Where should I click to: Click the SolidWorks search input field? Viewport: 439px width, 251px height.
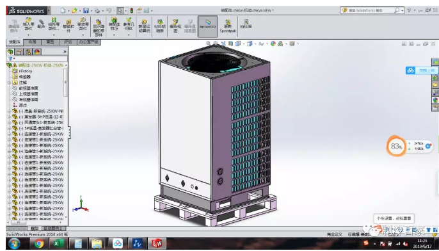[369, 10]
